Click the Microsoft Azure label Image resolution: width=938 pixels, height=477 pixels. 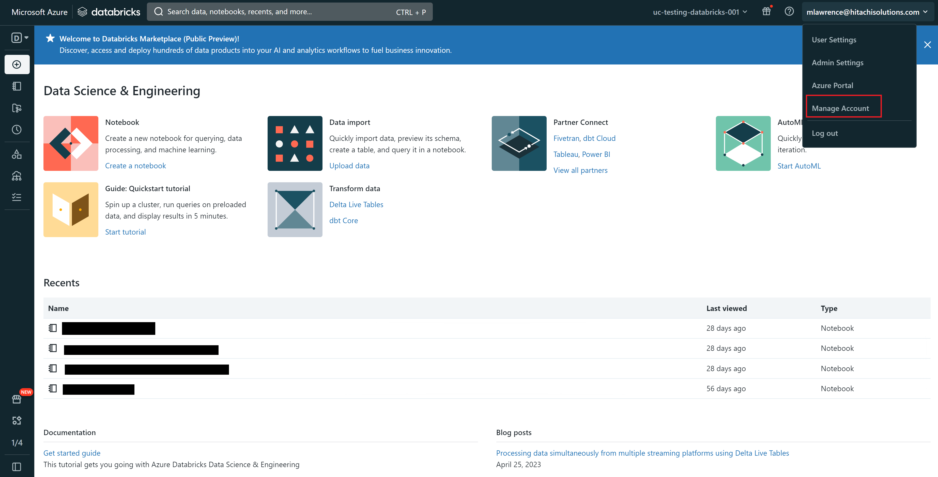39,12
